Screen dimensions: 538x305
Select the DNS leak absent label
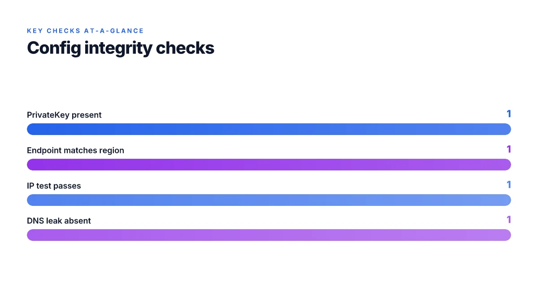[59, 221]
